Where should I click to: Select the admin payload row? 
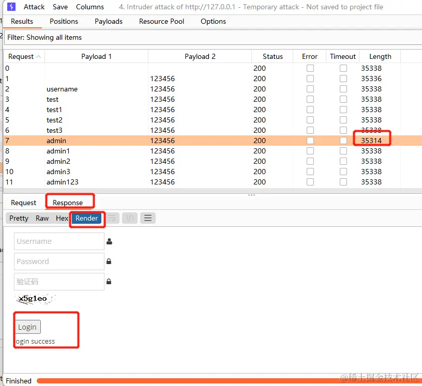pyautogui.click(x=213, y=141)
